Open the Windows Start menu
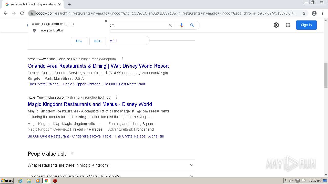Screen dimensions: 328x184 pos(7,181)
